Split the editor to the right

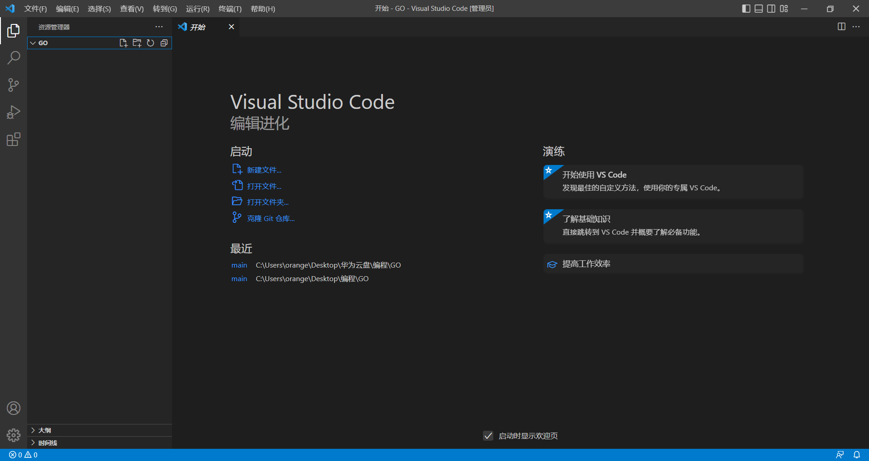coord(841,27)
